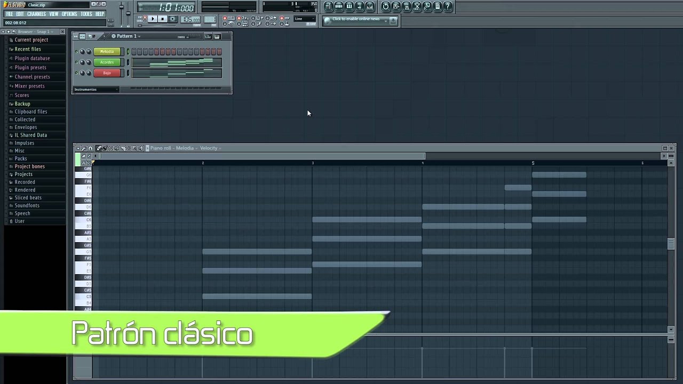
Task: Click the help question mark icon
Action: pyautogui.click(x=448, y=6)
